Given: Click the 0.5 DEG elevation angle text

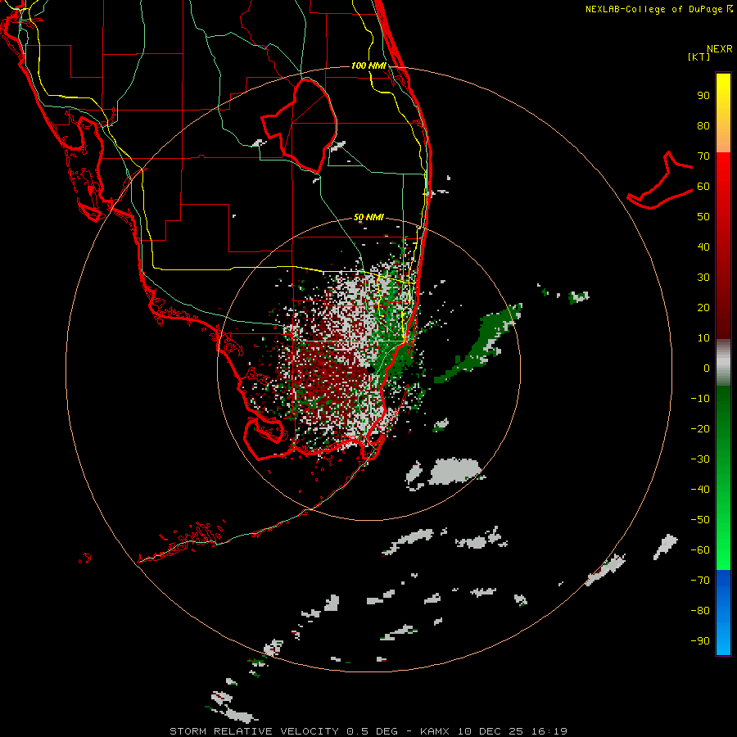Looking at the screenshot, I should [x=372, y=731].
